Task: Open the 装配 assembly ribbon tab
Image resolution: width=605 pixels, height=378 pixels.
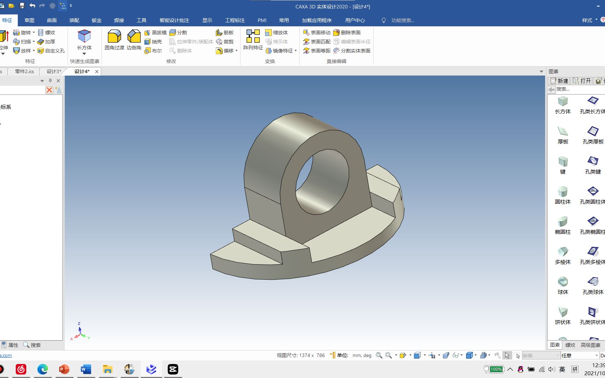Action: 74,20
